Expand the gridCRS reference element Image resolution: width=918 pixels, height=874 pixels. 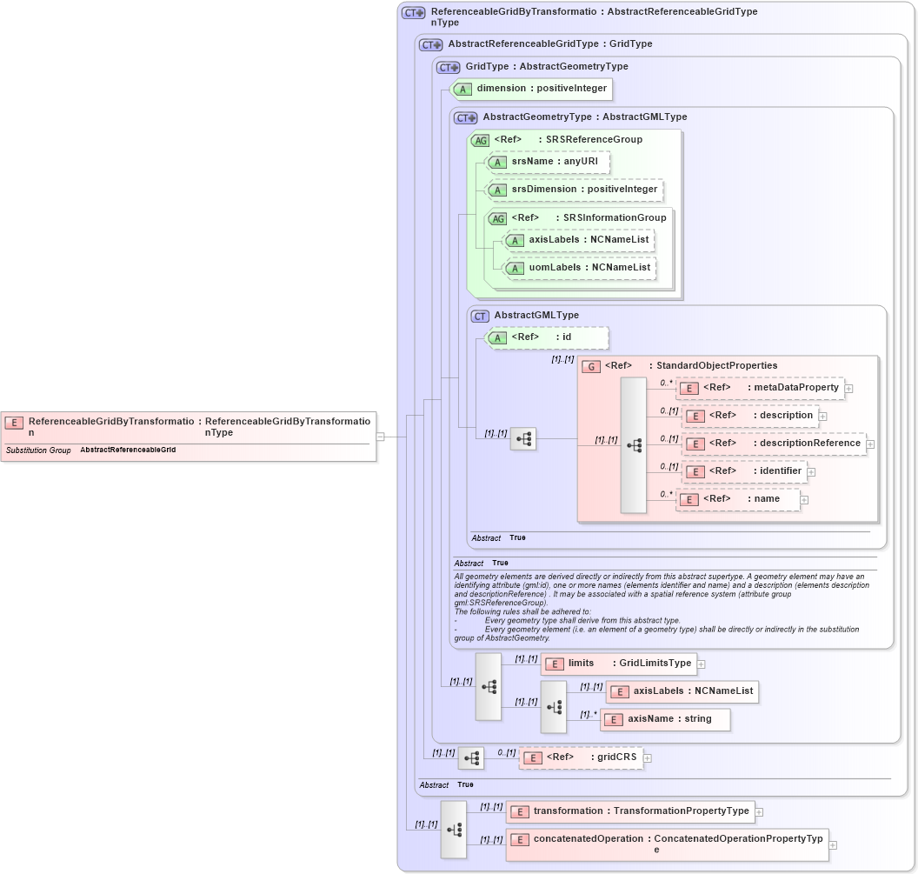coord(648,758)
